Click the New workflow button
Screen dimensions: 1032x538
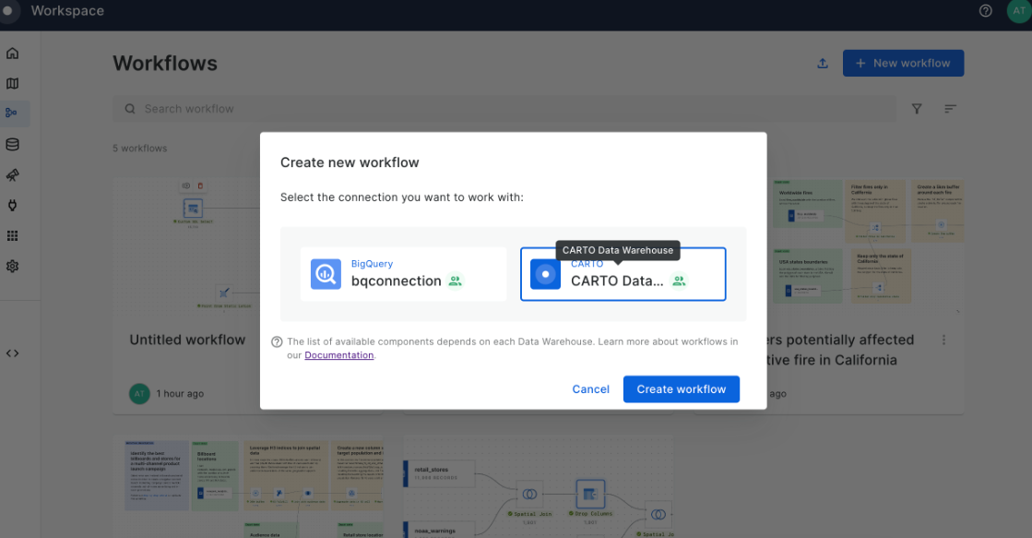tap(903, 64)
